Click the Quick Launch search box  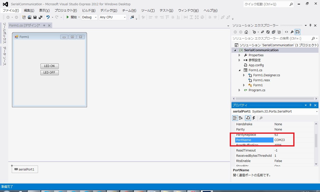[x=266, y=4]
